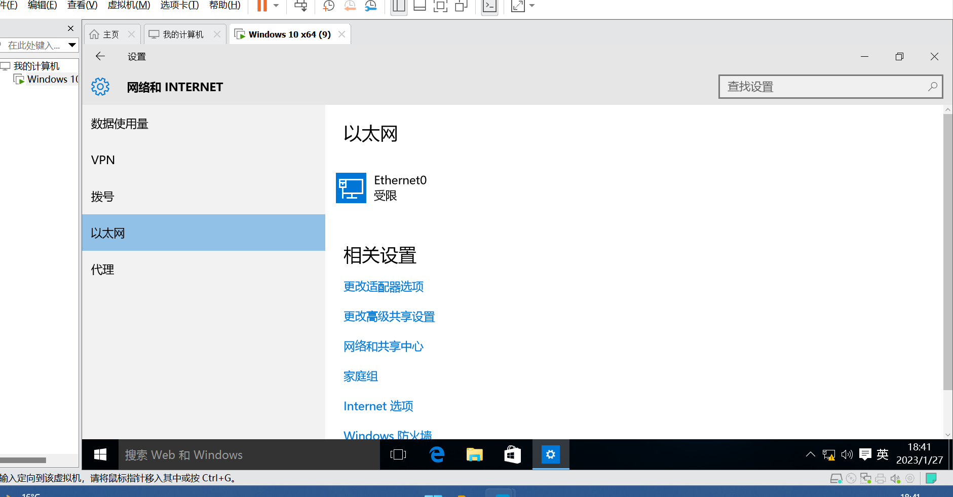Close the 我的计算机 tab
Screen dimensions: 953x497
click(217, 34)
